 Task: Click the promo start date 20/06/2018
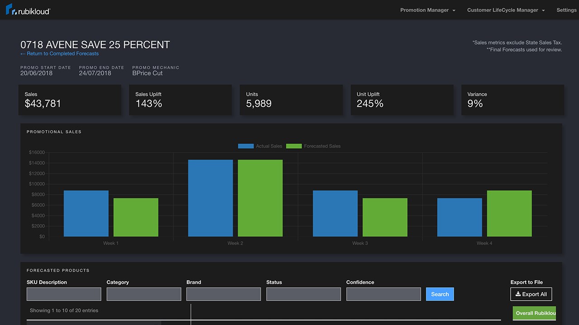37,73
